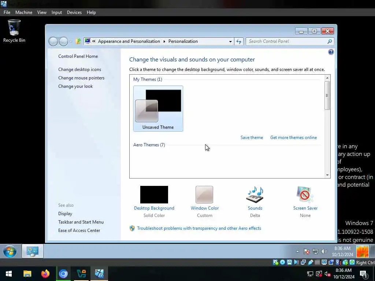The height and width of the screenshot is (281, 375).
Task: Click Change your look link
Action: [75, 86]
